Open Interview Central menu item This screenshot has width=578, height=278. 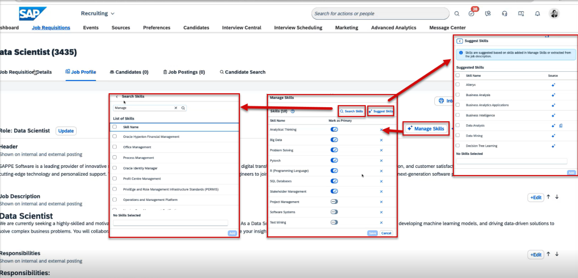pyautogui.click(x=242, y=28)
